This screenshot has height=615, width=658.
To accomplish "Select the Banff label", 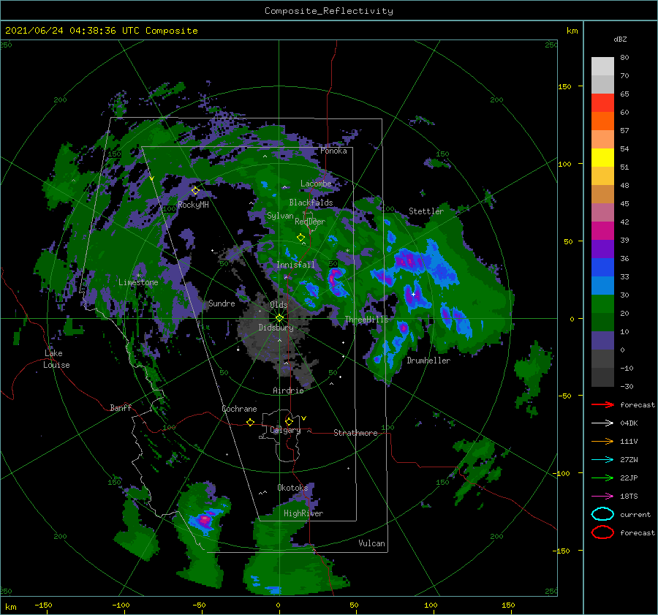I will pos(121,407).
